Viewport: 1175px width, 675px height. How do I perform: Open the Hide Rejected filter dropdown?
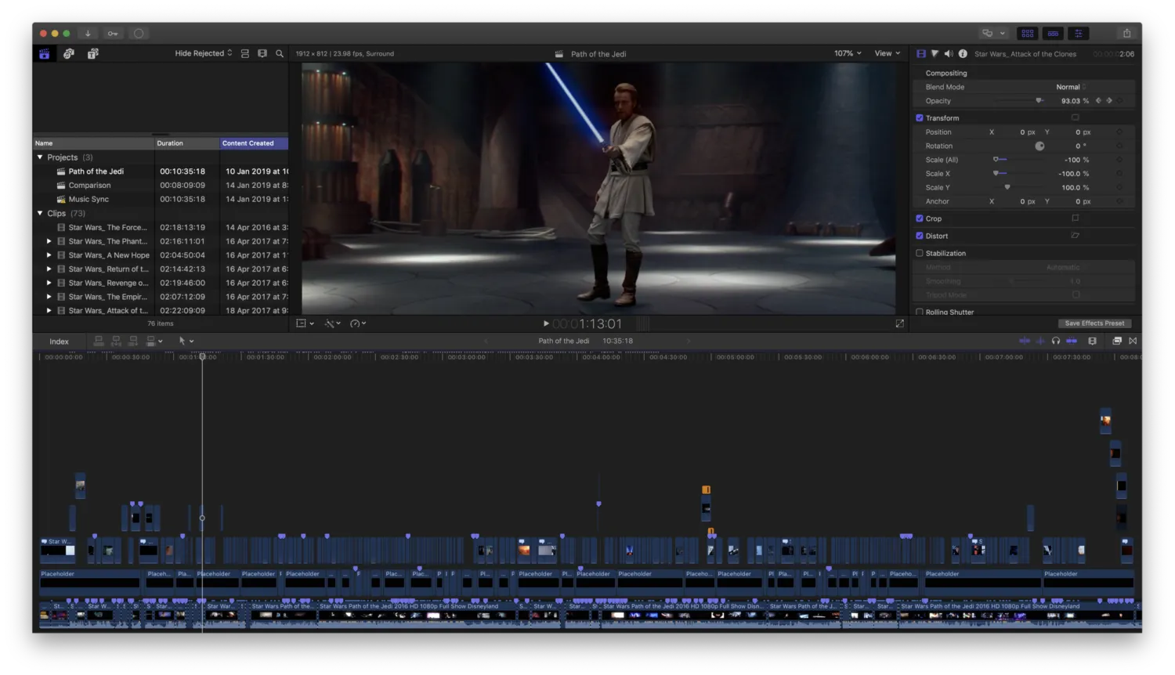204,53
